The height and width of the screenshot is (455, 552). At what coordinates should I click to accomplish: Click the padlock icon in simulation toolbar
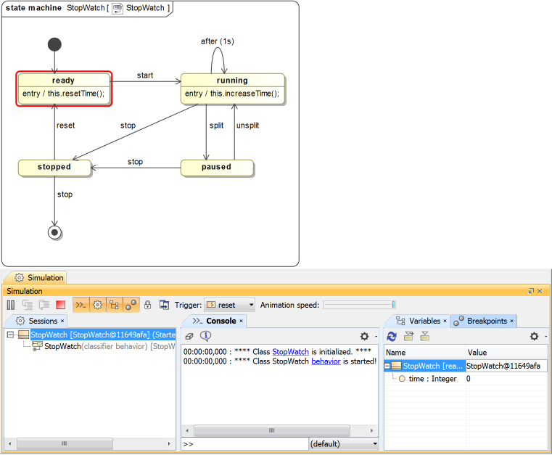(x=148, y=306)
